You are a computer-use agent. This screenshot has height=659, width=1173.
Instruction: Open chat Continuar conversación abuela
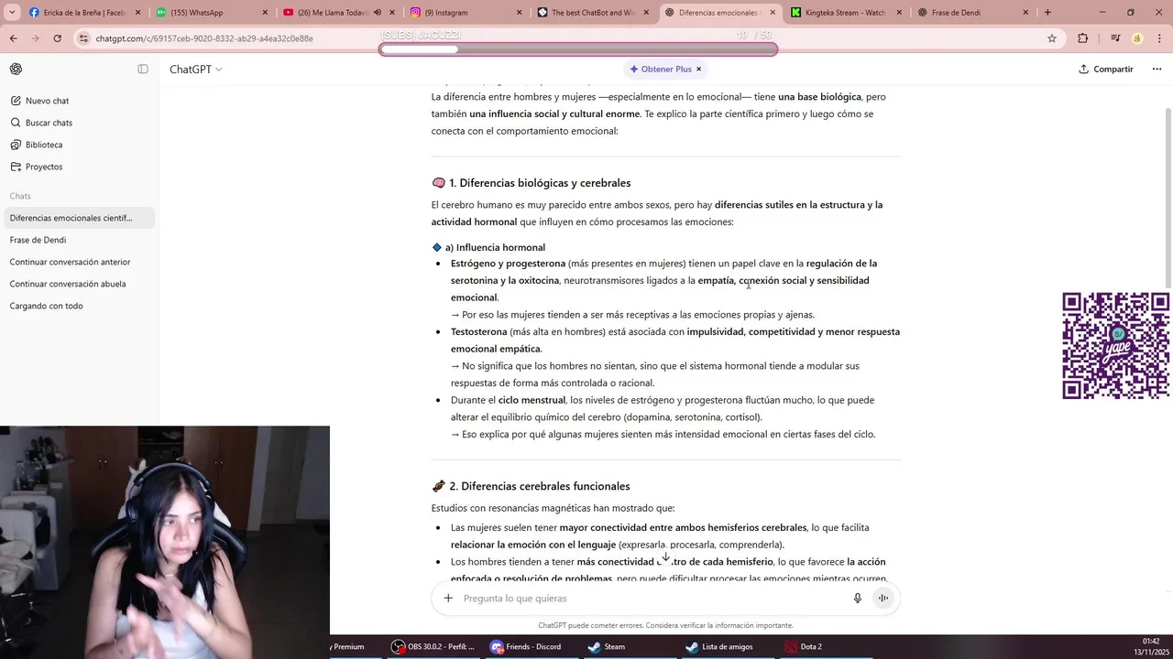(78, 284)
